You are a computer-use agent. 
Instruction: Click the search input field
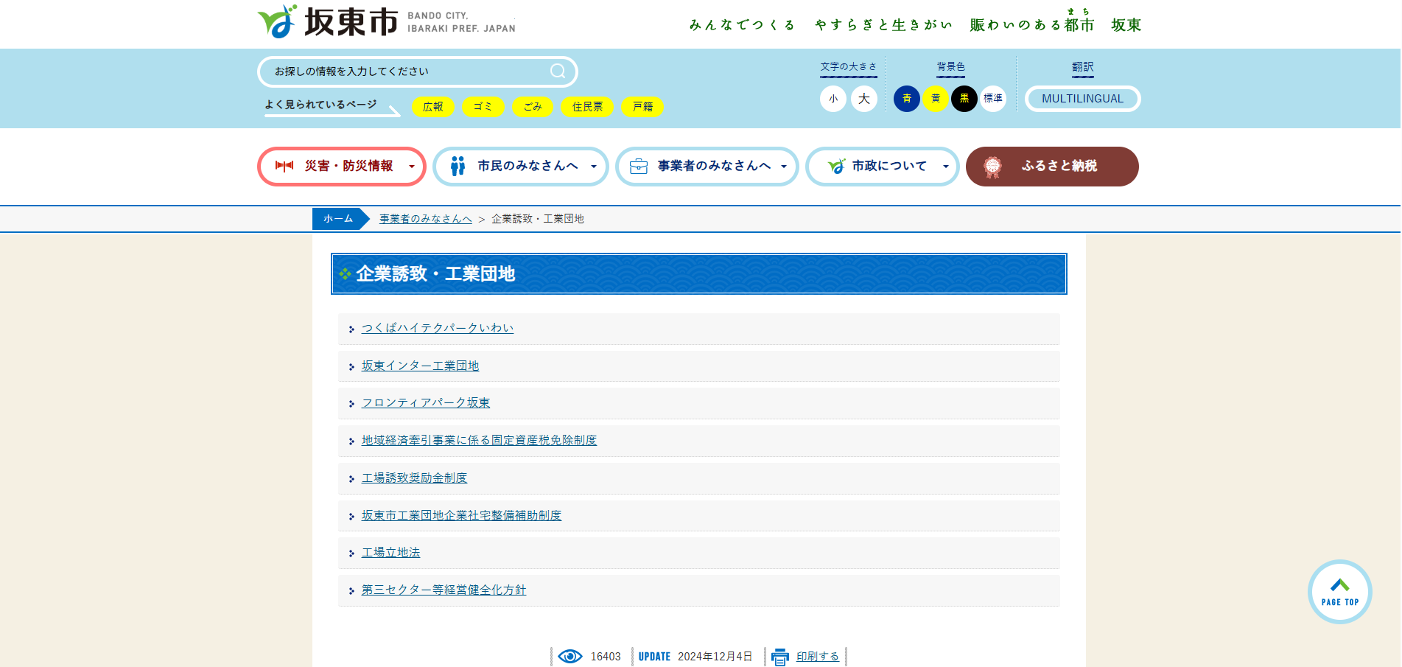point(418,71)
